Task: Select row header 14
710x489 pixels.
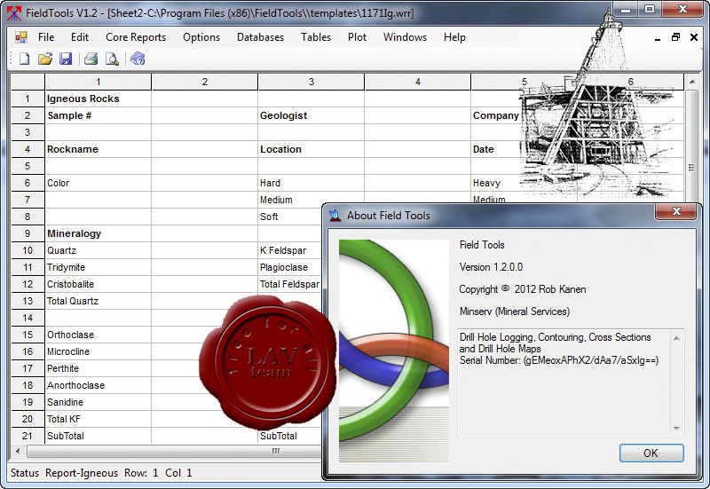Action: [x=28, y=318]
